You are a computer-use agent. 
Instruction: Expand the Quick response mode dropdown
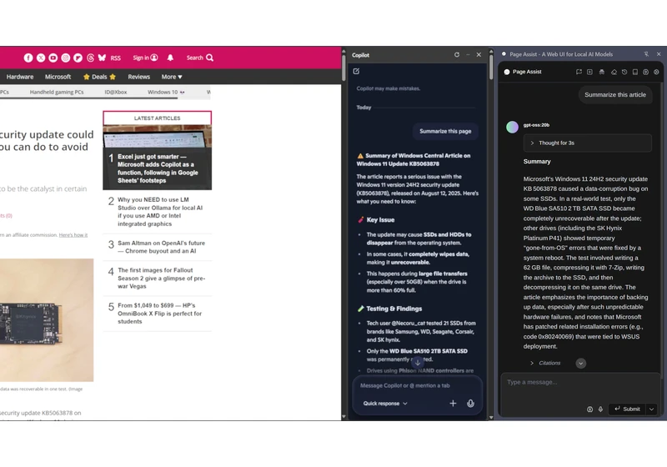pyautogui.click(x=385, y=403)
